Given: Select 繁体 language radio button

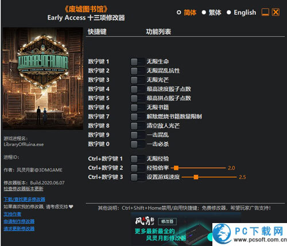Looking at the screenshot, I should 204,13.
